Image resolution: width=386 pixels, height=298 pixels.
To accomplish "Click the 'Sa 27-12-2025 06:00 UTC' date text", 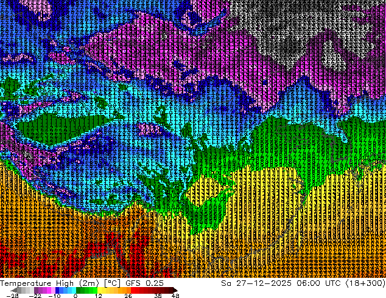I will click(x=281, y=283).
